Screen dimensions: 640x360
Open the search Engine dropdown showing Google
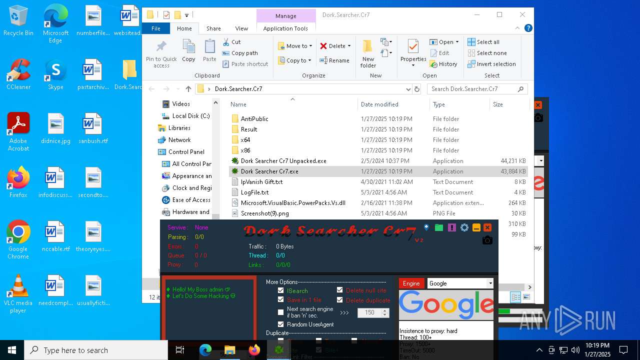pos(460,283)
